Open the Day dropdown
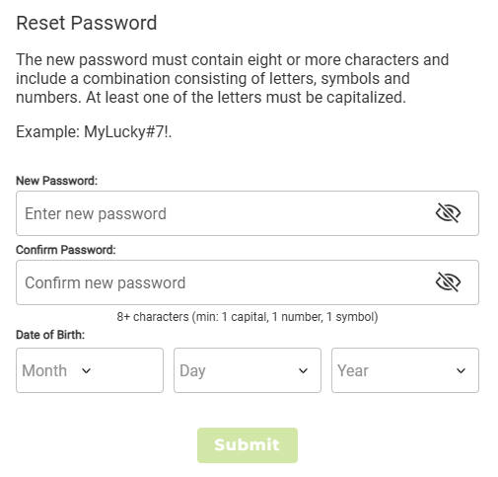The width and height of the screenshot is (498, 477). coord(248,370)
